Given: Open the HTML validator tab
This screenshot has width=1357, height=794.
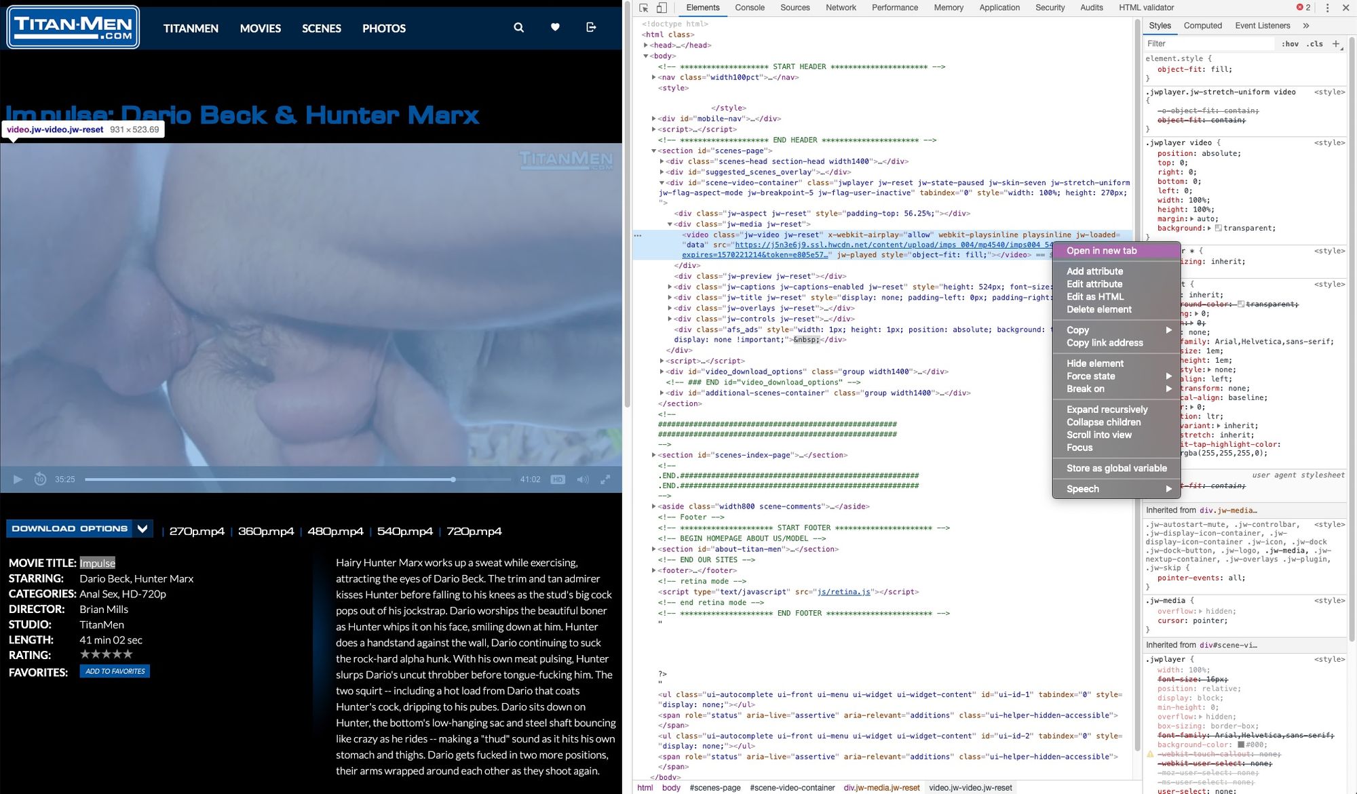Looking at the screenshot, I should click(x=1146, y=7).
